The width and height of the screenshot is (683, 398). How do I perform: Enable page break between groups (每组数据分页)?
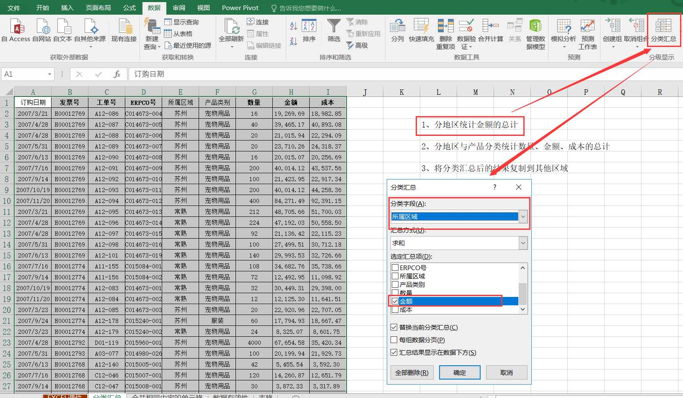point(394,340)
